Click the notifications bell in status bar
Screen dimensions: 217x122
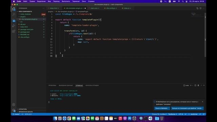tap(204, 114)
